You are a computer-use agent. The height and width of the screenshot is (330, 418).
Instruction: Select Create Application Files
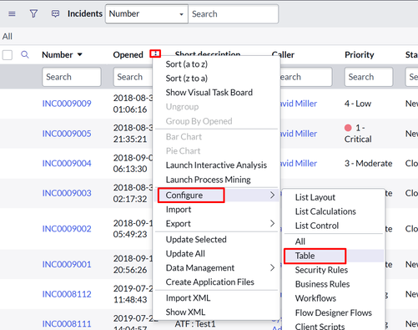pos(210,282)
